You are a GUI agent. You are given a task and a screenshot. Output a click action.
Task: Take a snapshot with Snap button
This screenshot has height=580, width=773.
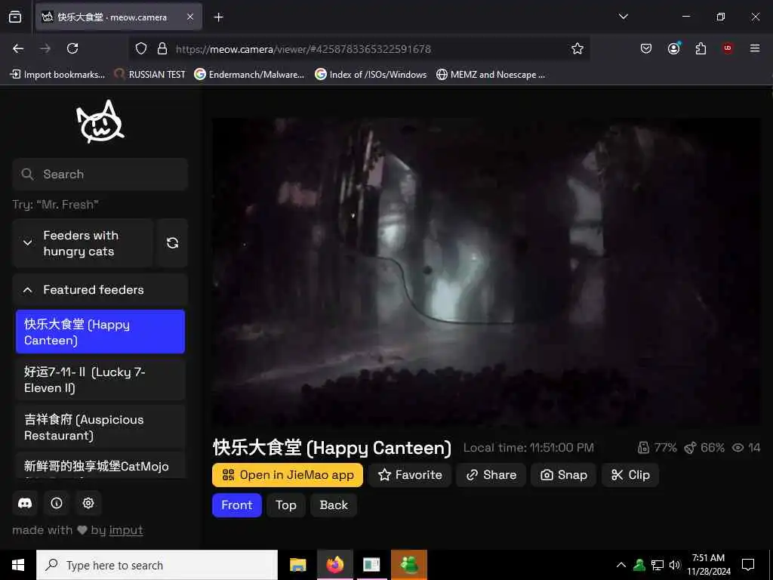click(563, 475)
